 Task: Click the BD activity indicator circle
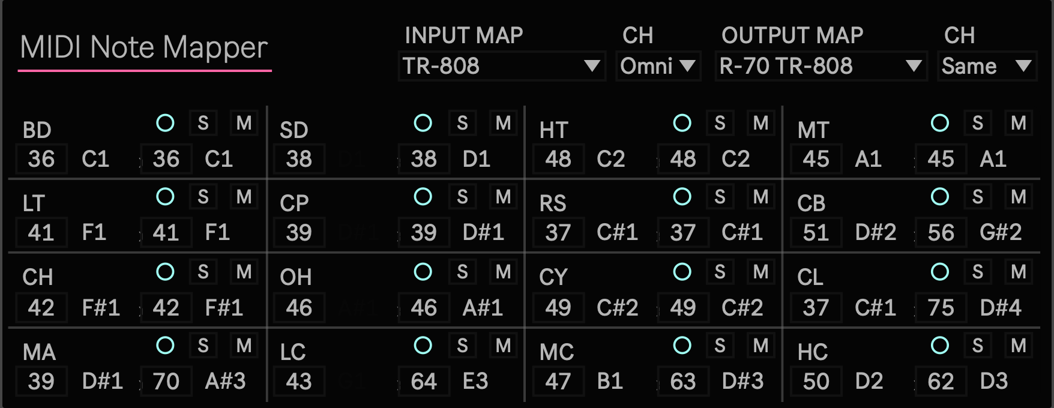pyautogui.click(x=165, y=123)
